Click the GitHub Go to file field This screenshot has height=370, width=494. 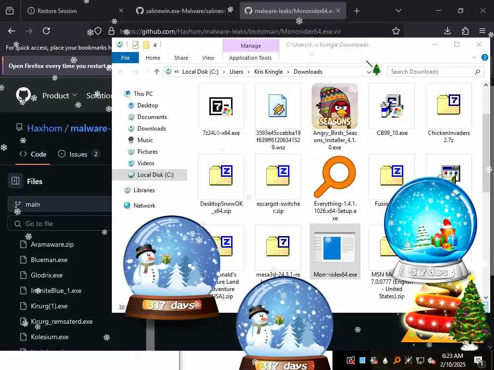60,224
